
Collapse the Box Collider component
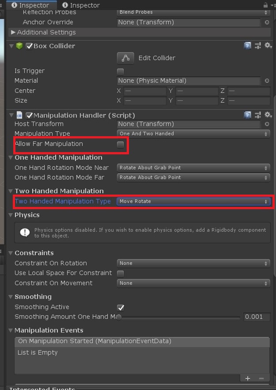pos(11,46)
